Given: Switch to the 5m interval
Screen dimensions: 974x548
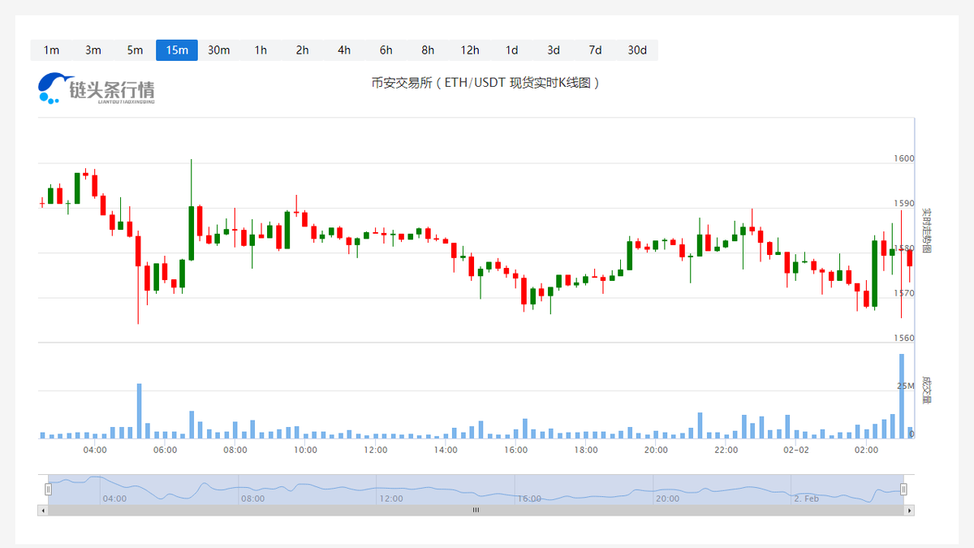Looking at the screenshot, I should click(x=135, y=50).
